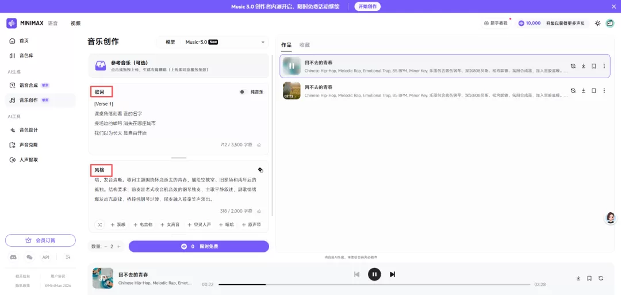Switch to the 视频 top tab

coord(76,24)
